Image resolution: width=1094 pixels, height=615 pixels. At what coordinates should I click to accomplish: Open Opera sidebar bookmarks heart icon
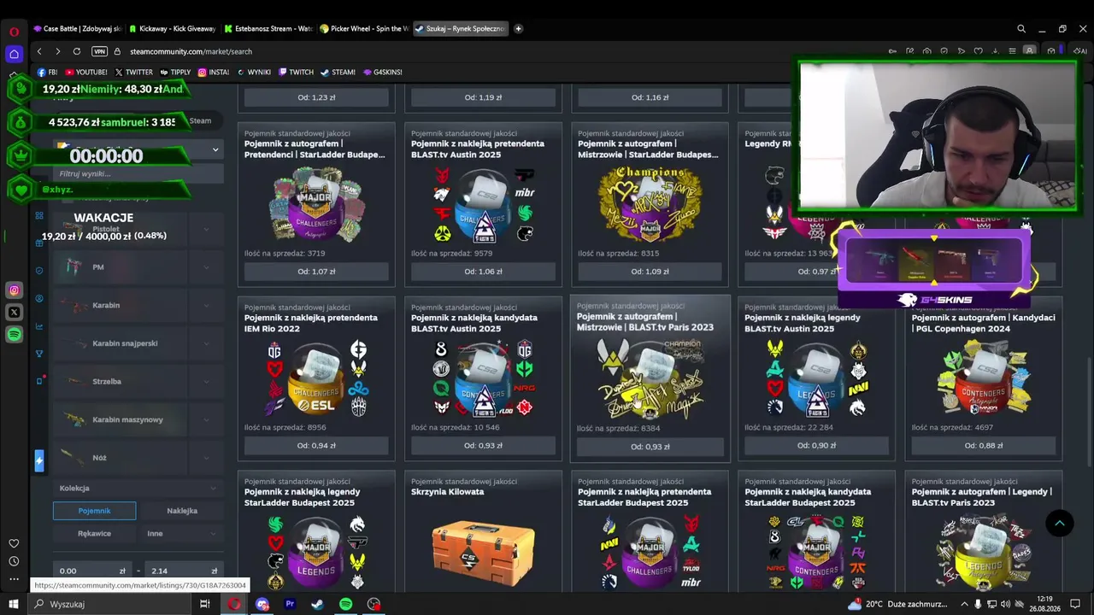coord(14,543)
